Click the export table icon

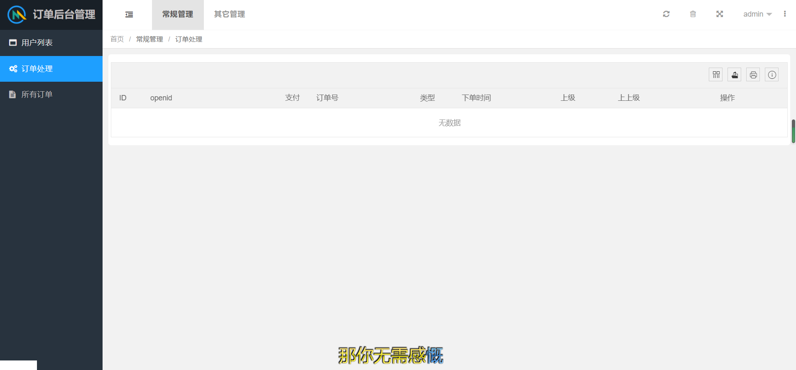coord(735,75)
